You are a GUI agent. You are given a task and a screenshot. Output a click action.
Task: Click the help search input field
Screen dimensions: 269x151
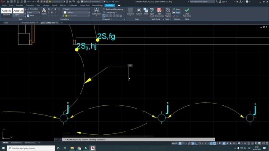click(202, 2)
